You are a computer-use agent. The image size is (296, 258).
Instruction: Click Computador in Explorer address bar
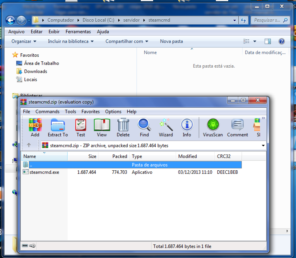tap(61, 20)
